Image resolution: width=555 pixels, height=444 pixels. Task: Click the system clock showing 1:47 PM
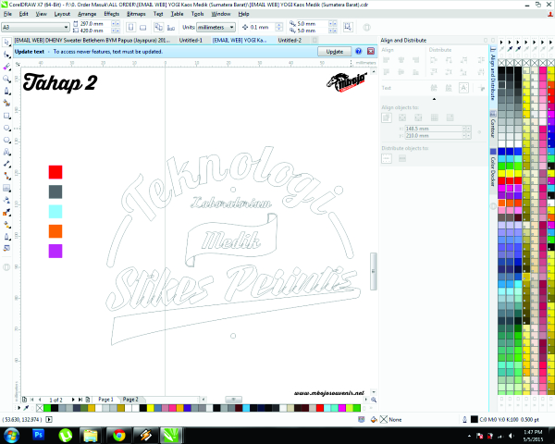[x=533, y=432]
